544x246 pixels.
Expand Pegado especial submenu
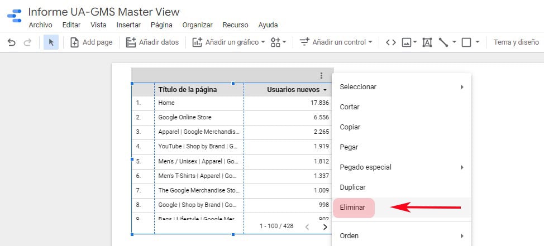402,167
